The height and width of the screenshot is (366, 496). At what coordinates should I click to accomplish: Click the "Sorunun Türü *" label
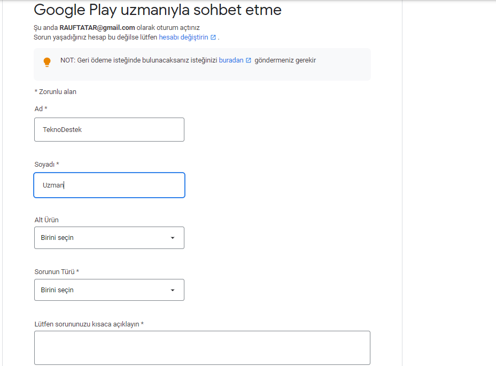57,272
